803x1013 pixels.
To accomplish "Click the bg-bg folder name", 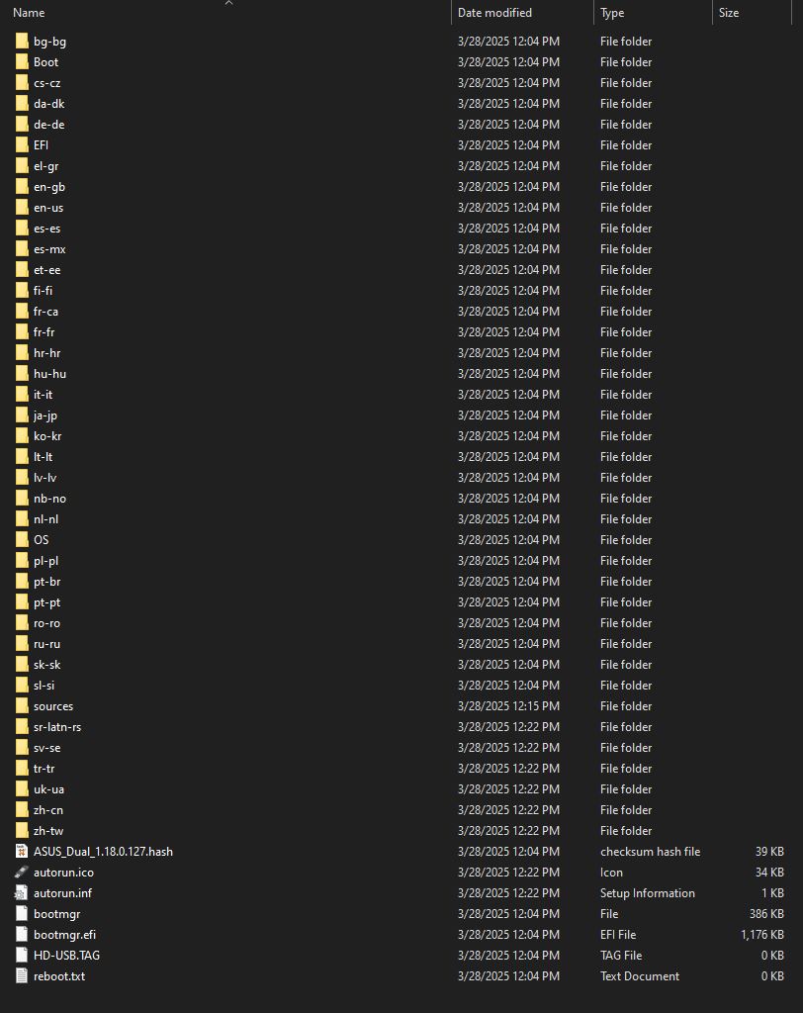I will pyautogui.click(x=49, y=42).
